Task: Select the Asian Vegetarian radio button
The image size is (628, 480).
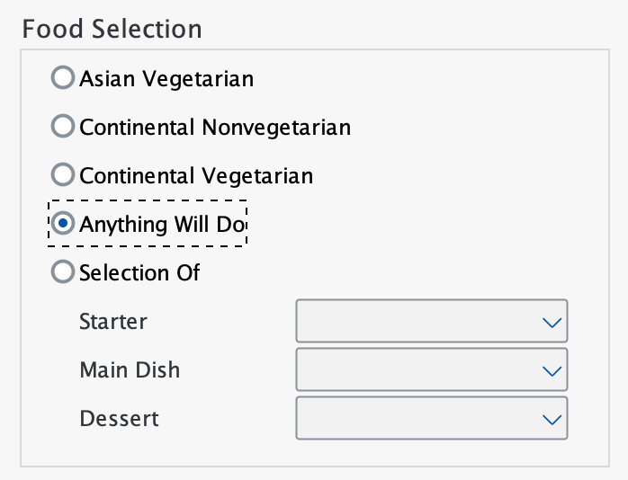Action: [x=63, y=79]
